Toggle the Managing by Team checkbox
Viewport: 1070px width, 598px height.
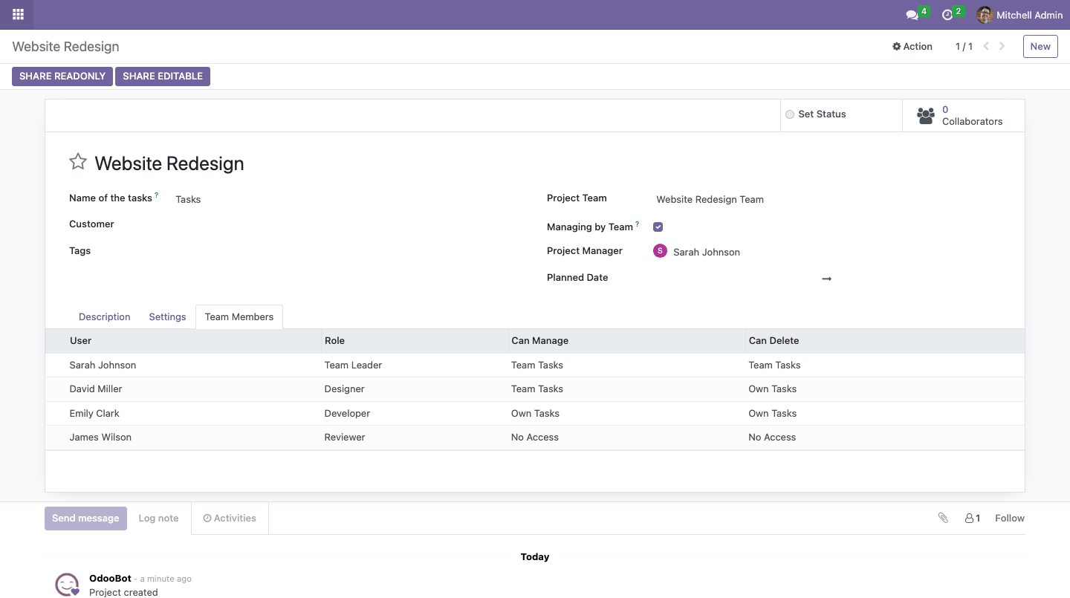pos(658,227)
